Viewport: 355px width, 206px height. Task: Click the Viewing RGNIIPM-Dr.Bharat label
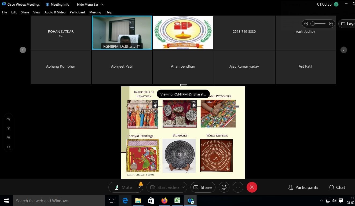point(183,94)
